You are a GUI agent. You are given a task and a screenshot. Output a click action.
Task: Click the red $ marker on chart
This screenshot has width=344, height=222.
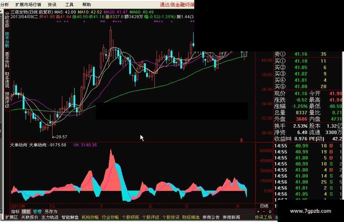tap(241, 140)
